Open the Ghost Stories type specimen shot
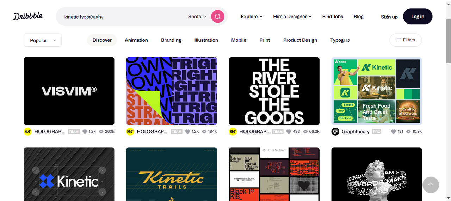This screenshot has height=201, width=451. coord(274,174)
